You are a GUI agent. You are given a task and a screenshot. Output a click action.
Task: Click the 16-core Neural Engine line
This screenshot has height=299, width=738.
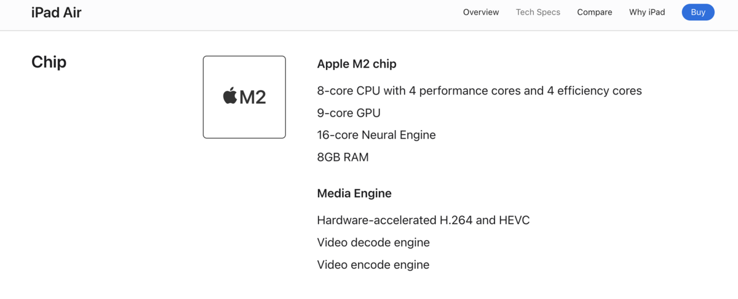[376, 135]
